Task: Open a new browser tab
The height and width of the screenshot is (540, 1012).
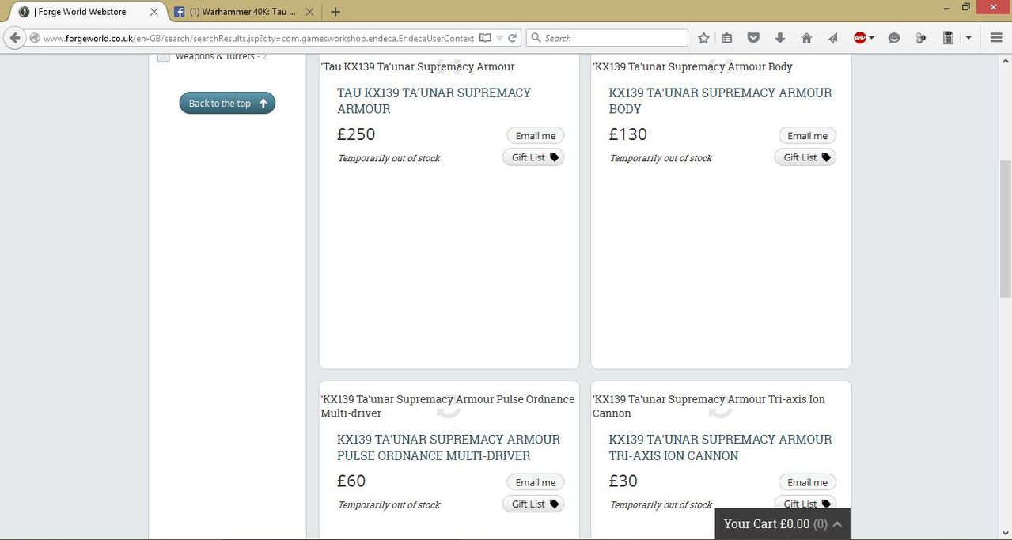Action: 335,12
